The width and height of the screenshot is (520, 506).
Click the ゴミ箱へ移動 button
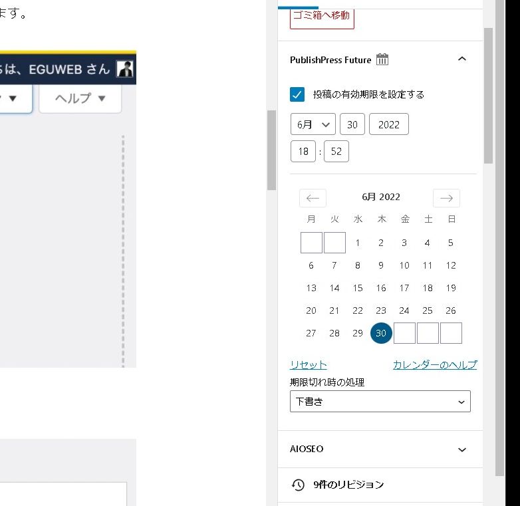[322, 15]
